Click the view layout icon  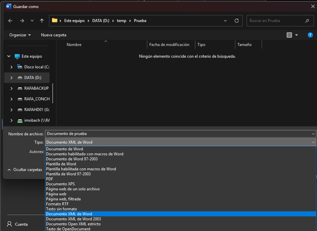(x=289, y=35)
